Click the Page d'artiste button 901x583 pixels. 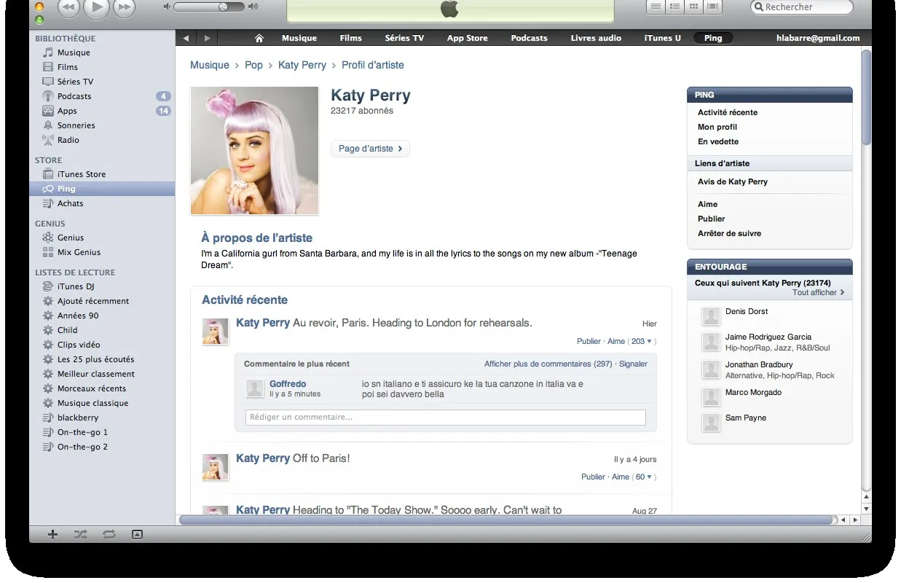pyautogui.click(x=370, y=149)
